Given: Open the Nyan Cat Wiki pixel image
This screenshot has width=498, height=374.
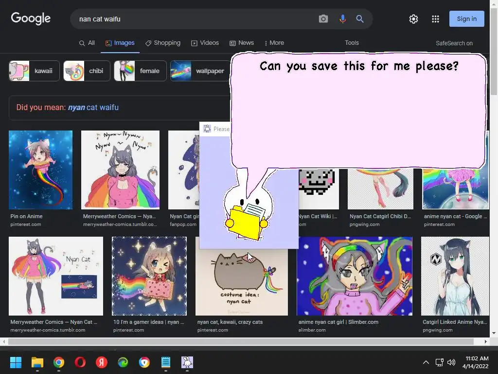Looking at the screenshot, I should [x=319, y=189].
